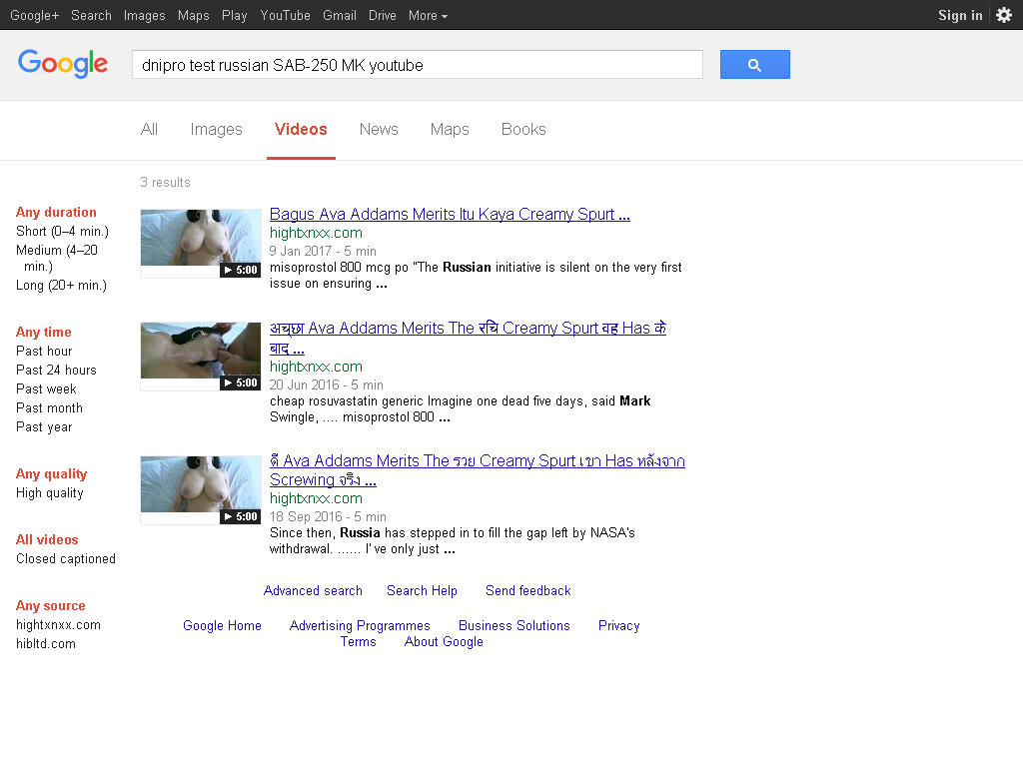Filter results to Past month

click(x=50, y=407)
